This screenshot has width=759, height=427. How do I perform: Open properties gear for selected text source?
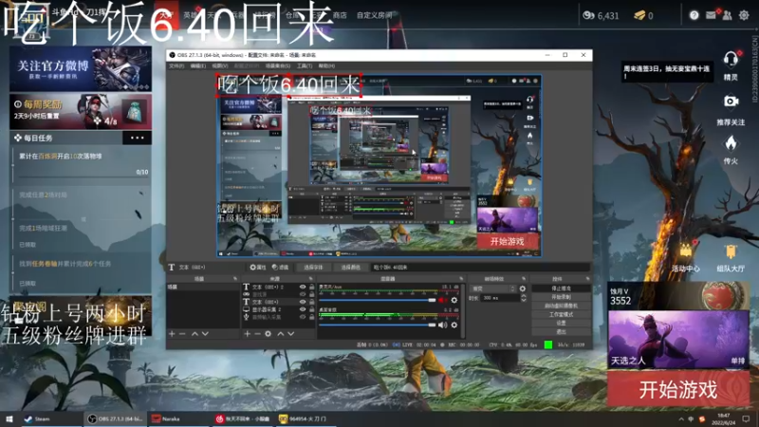point(258,268)
